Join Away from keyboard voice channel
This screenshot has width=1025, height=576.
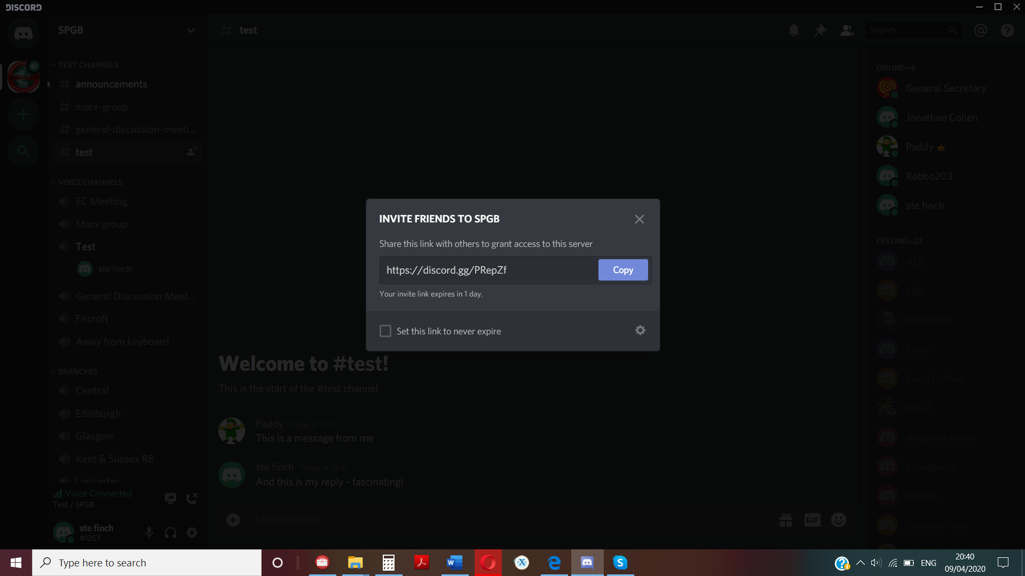127,342
